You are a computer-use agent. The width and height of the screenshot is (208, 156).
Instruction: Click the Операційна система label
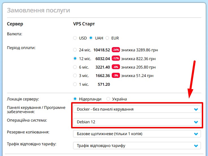click(x=27, y=120)
